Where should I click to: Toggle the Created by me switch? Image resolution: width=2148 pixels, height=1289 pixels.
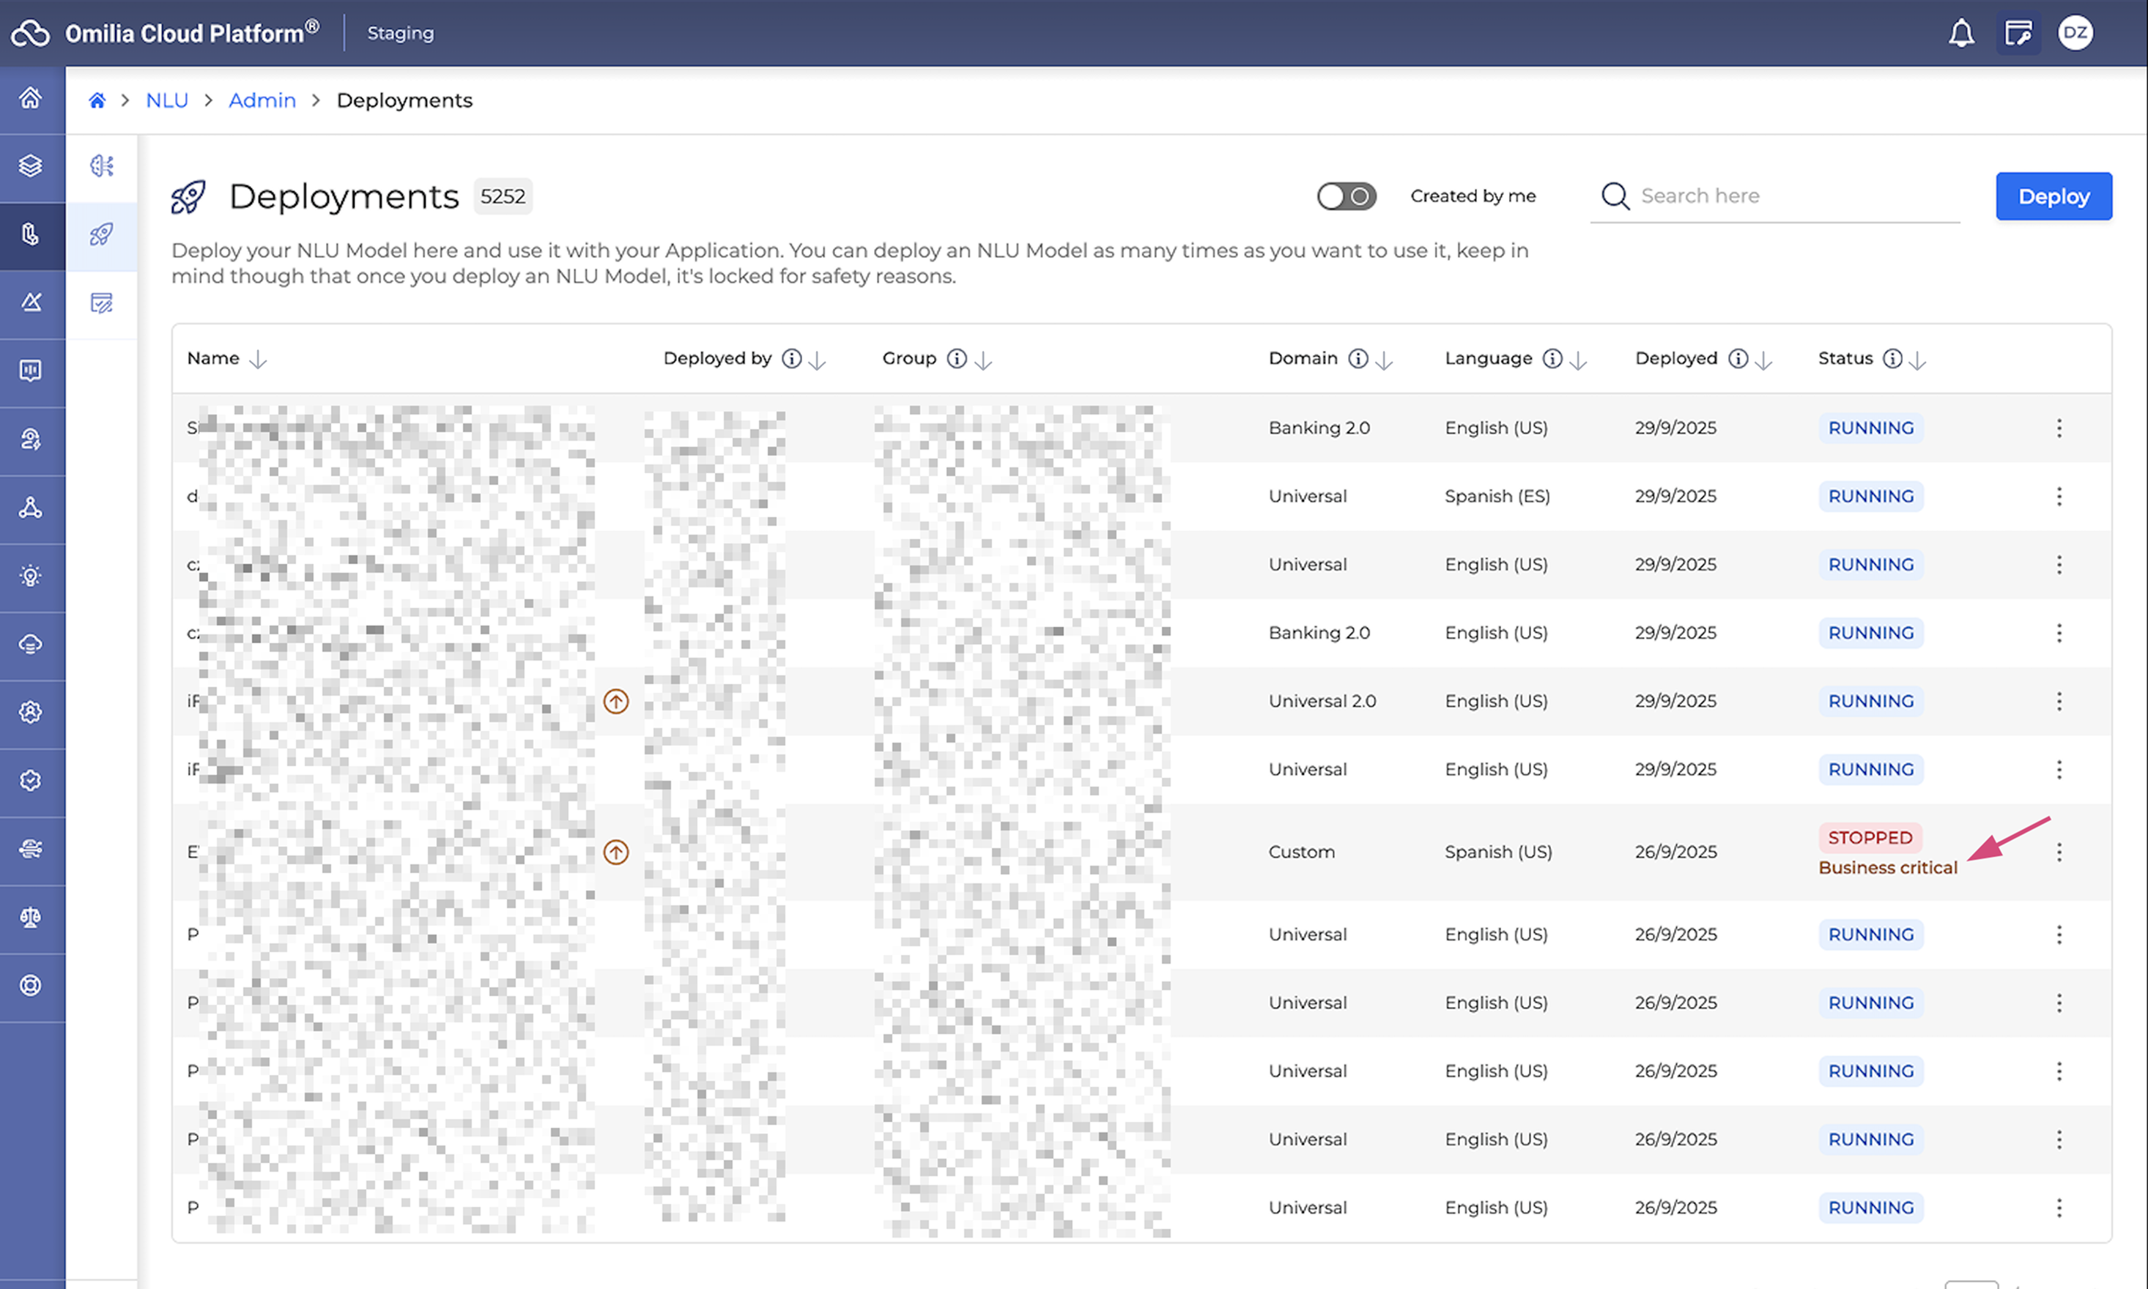(1346, 196)
